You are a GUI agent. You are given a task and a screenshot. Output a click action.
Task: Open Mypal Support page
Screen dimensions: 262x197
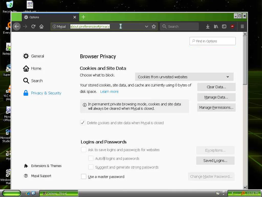coord(38,176)
